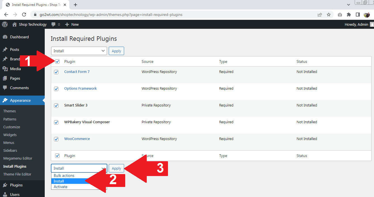
Task: Click the browser address bar URL
Action: (111, 15)
